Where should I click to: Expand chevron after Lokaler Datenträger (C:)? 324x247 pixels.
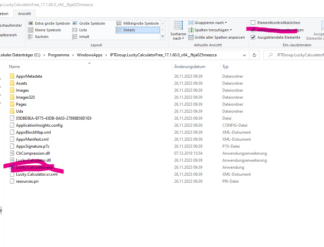pyautogui.click(x=44, y=55)
